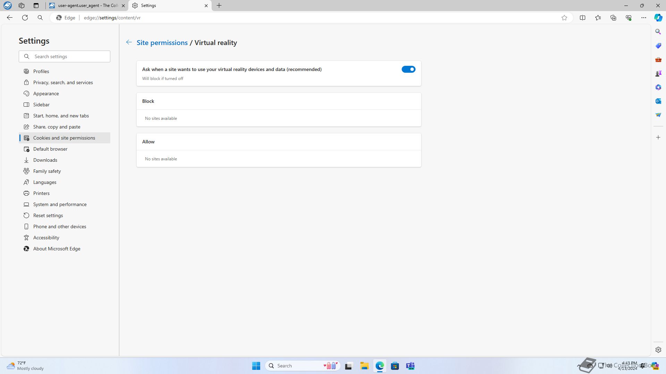Open the Favorites list icon
The image size is (666, 374).
[598, 18]
